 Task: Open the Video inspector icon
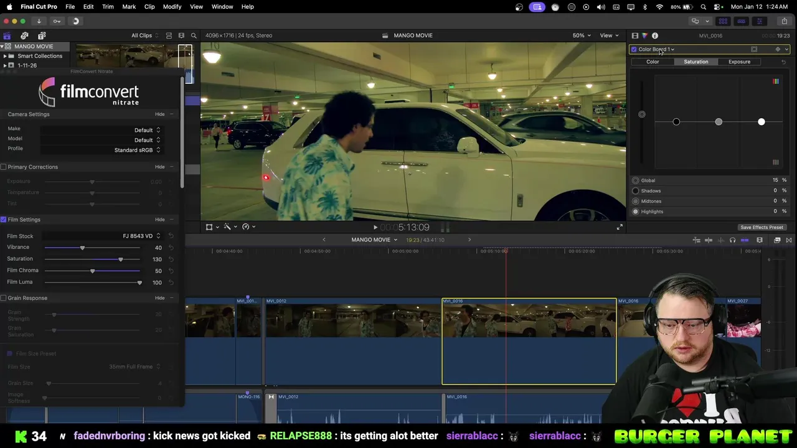[x=634, y=35]
